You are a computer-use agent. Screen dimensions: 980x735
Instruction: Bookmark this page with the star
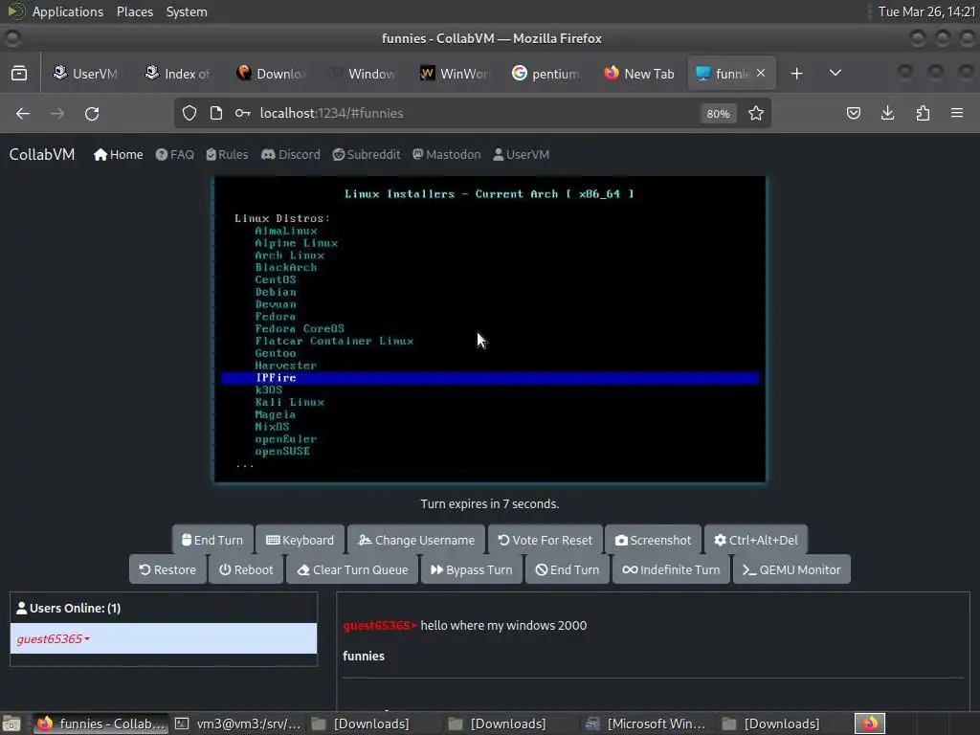(756, 113)
